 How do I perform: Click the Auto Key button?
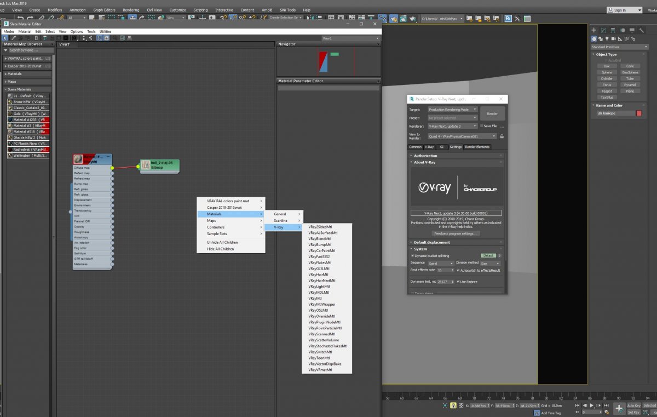633,405
